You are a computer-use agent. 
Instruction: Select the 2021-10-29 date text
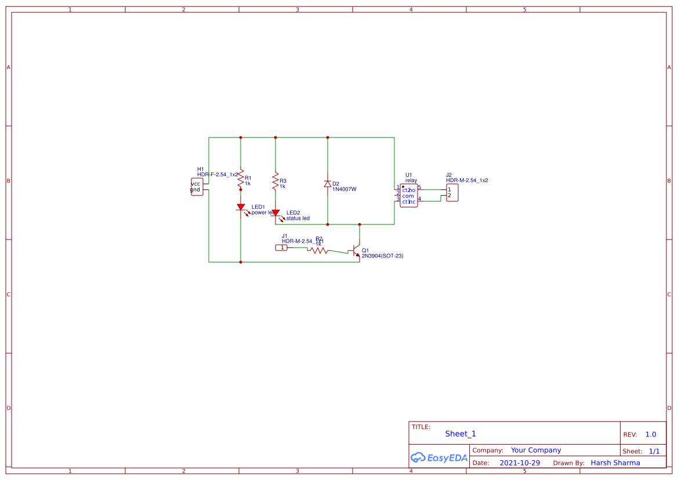520,463
